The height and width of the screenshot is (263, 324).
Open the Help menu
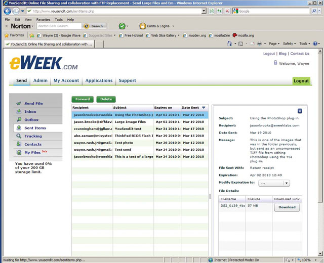70,20
